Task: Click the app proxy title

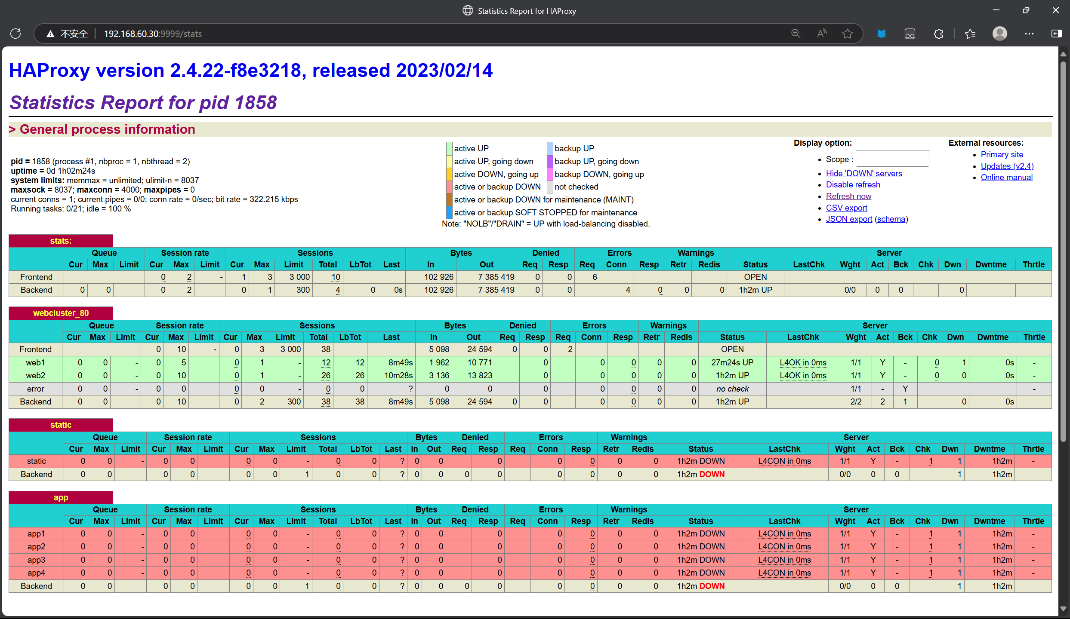Action: (61, 497)
